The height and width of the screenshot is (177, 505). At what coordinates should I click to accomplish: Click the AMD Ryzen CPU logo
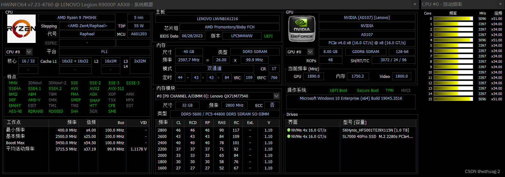(x=21, y=29)
